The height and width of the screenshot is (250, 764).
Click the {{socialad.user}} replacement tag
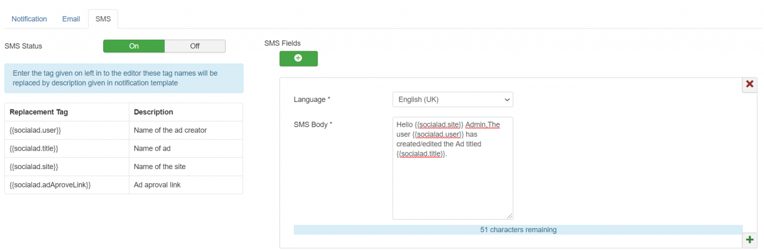[x=35, y=130]
